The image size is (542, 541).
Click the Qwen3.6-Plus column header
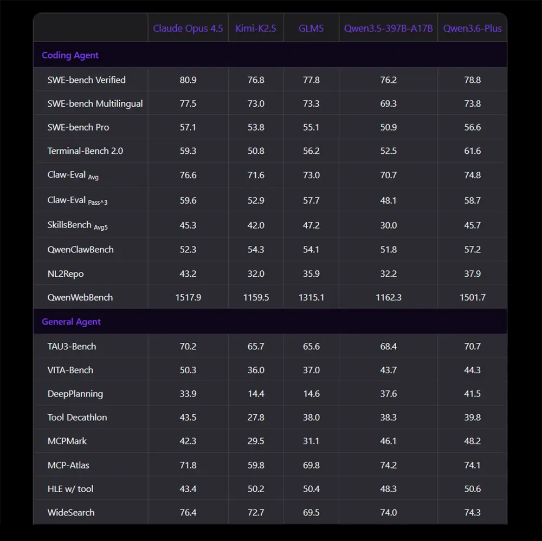[472, 28]
